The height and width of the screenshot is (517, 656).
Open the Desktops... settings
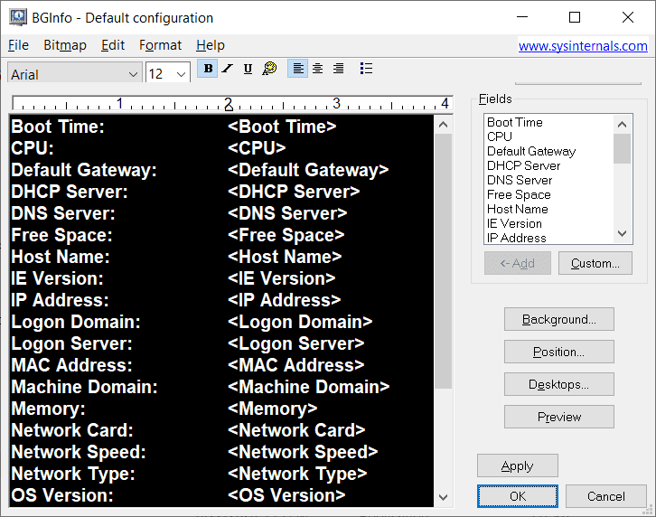pyautogui.click(x=559, y=384)
